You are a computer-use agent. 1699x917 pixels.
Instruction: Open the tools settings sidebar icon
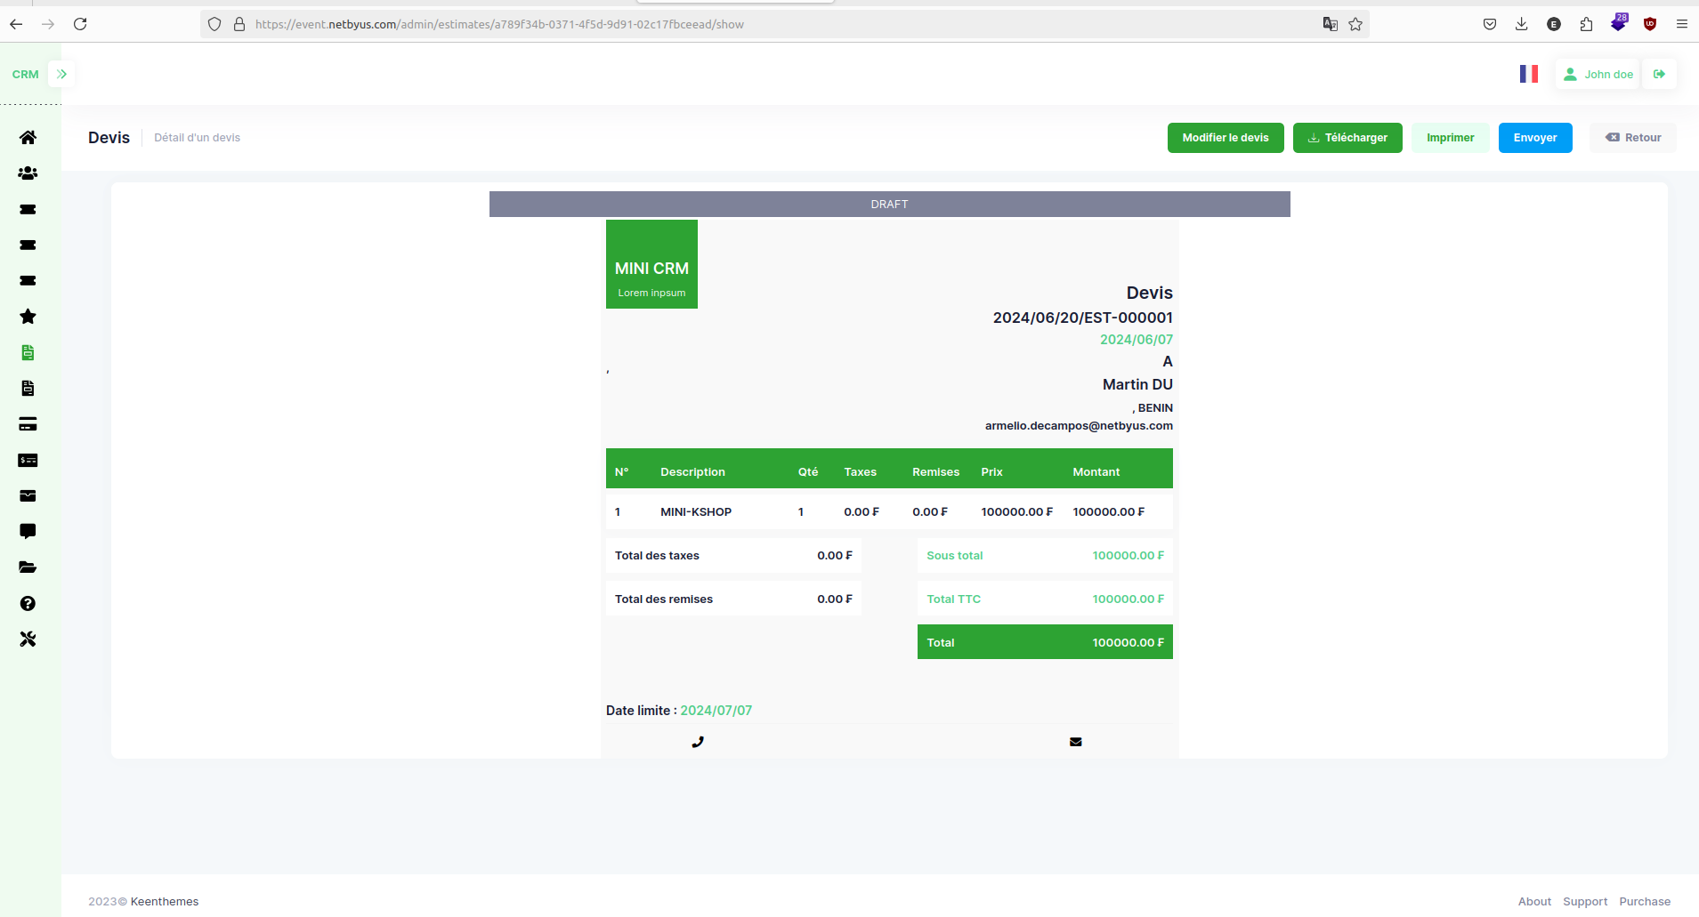click(x=28, y=639)
